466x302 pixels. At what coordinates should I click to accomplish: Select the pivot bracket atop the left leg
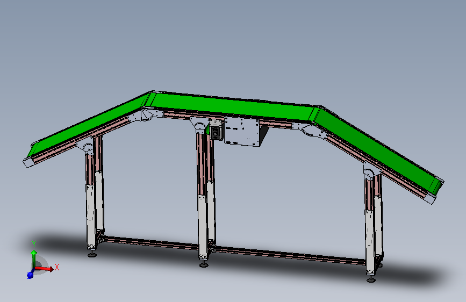pos(85,146)
